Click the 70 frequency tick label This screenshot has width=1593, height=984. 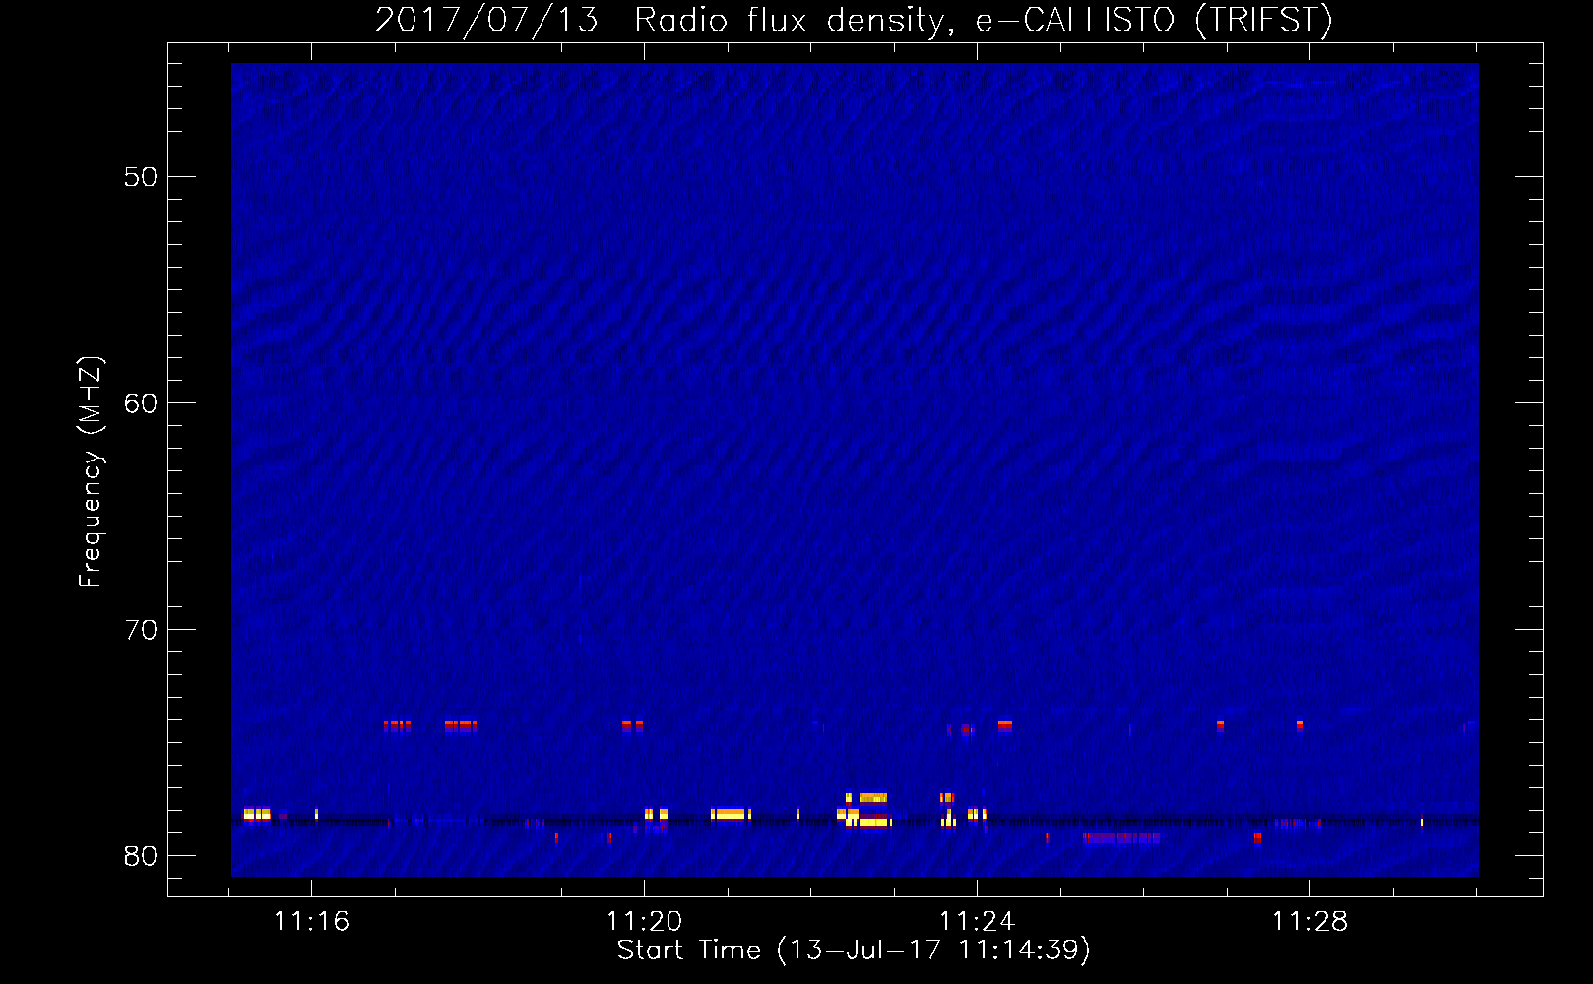pos(141,630)
